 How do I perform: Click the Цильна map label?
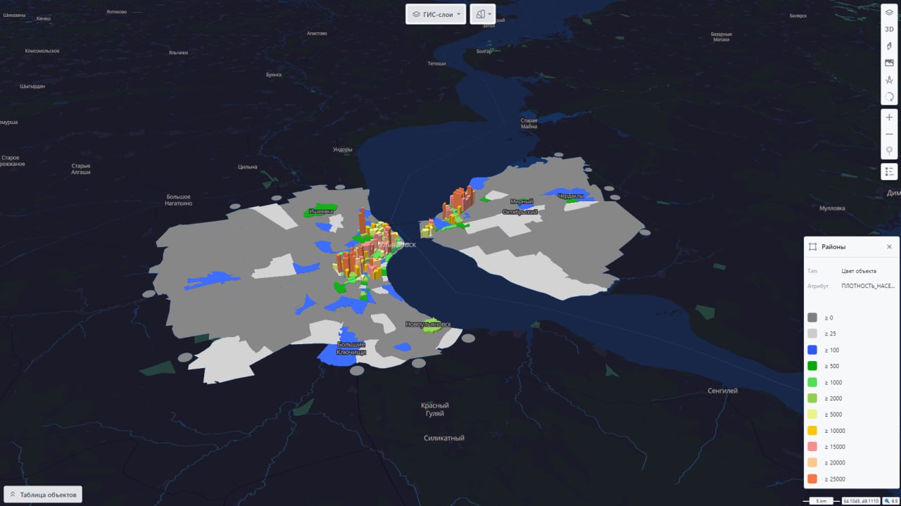tap(248, 167)
